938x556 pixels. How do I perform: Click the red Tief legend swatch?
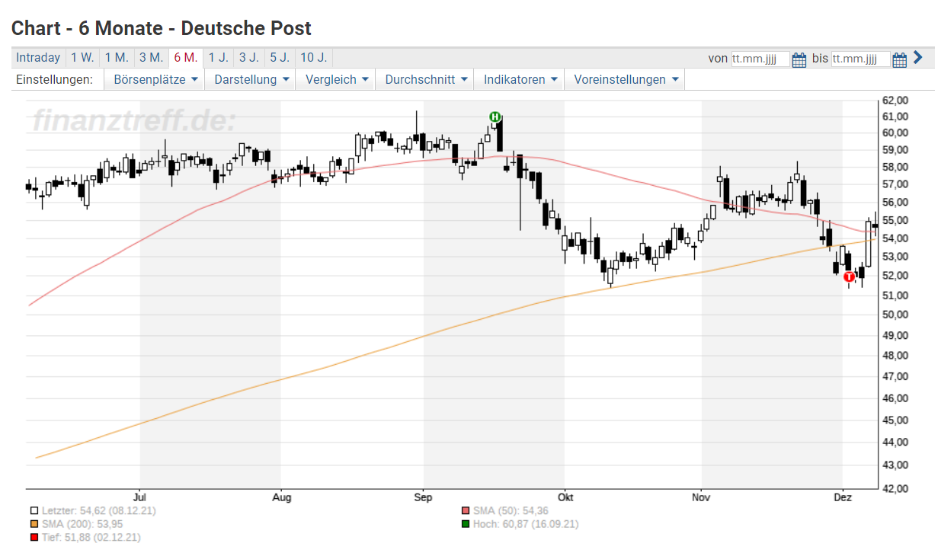point(34,538)
